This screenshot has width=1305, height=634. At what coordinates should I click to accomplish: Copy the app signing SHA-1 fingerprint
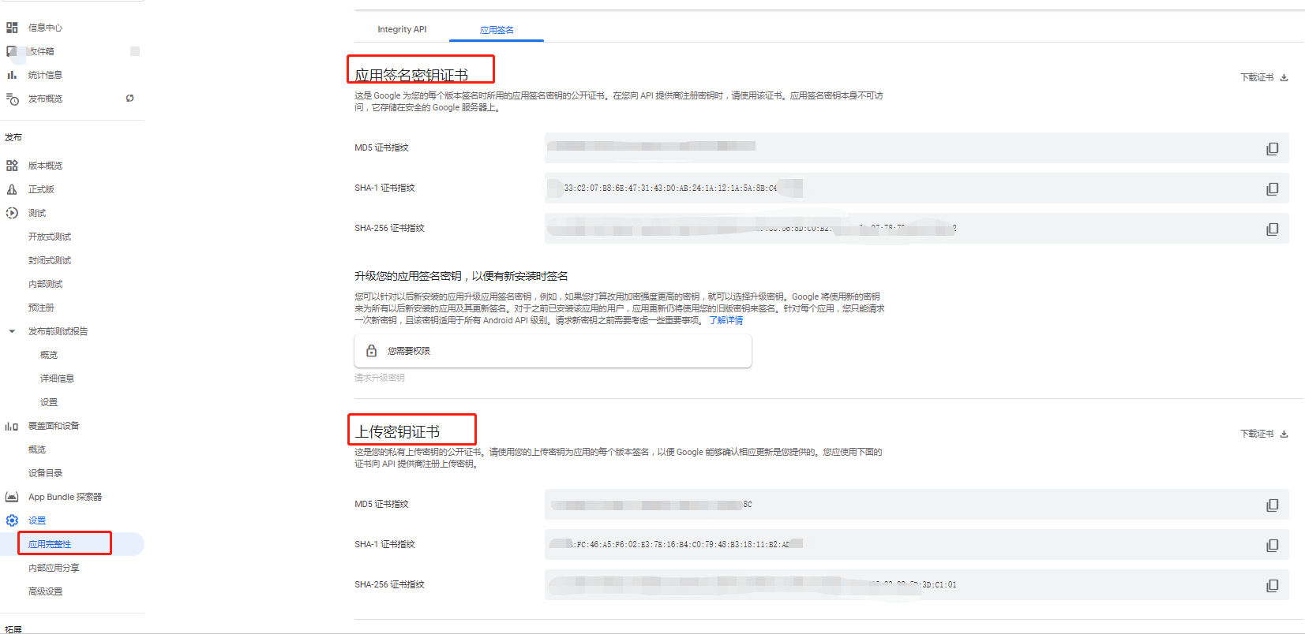[x=1272, y=188]
